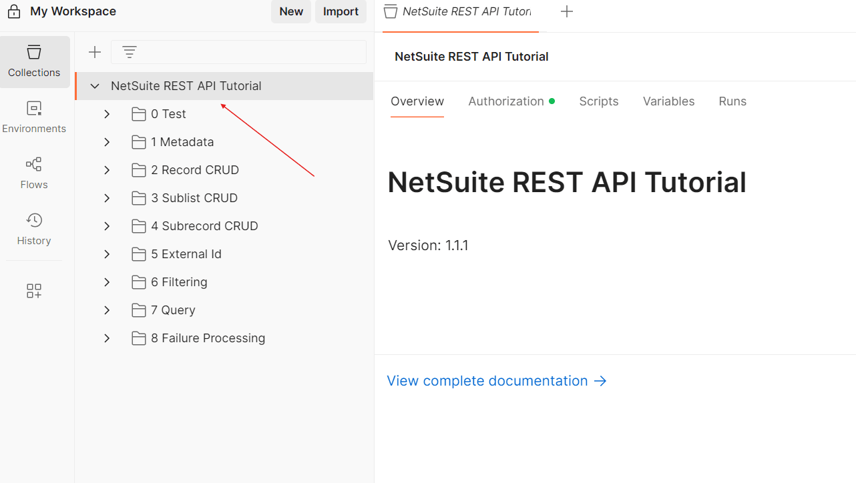
Task: Click the New button
Action: click(291, 11)
